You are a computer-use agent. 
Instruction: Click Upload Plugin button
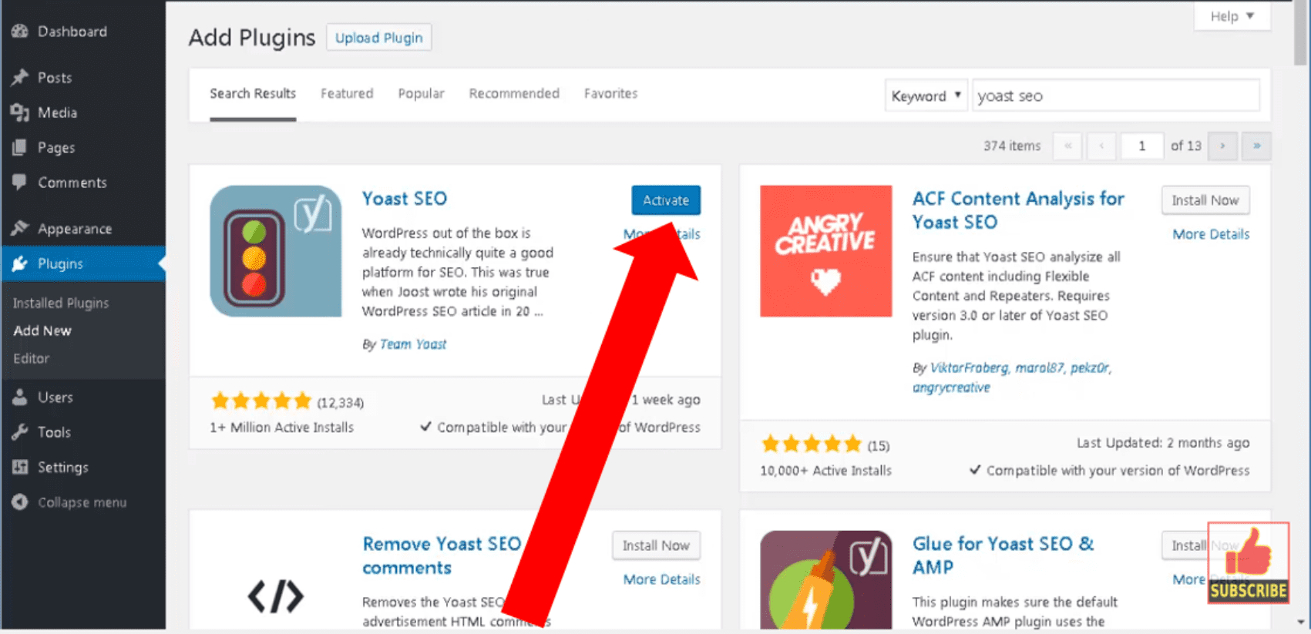(378, 38)
